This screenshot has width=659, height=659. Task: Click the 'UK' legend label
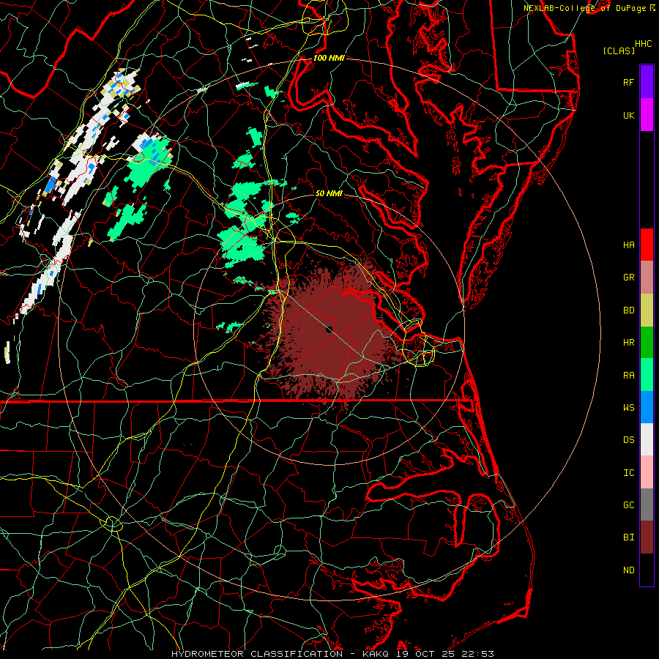(x=629, y=115)
